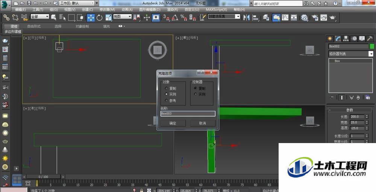Image resolution: width=376 pixels, height=192 pixels.
Task: Switch to the 自由形式 ribbon tab
Action: [x=34, y=26]
